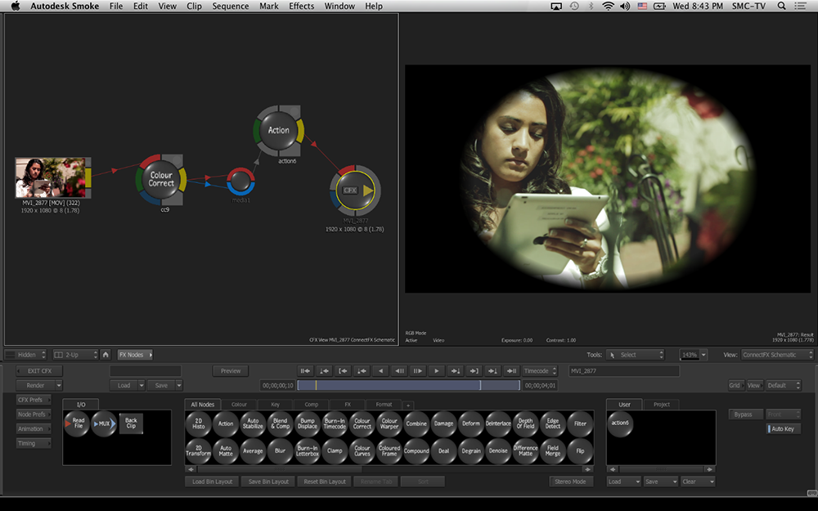Expand the ConnectFX Schematic view dropdown

777,355
